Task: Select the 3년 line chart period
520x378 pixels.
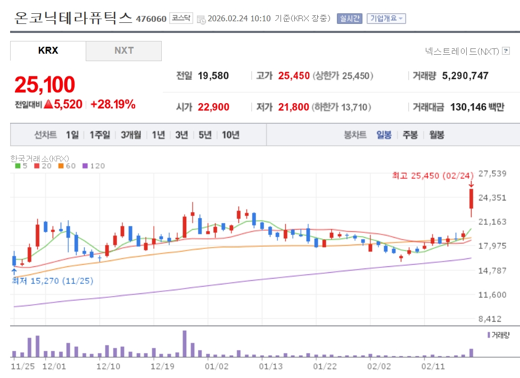Action: pyautogui.click(x=181, y=135)
